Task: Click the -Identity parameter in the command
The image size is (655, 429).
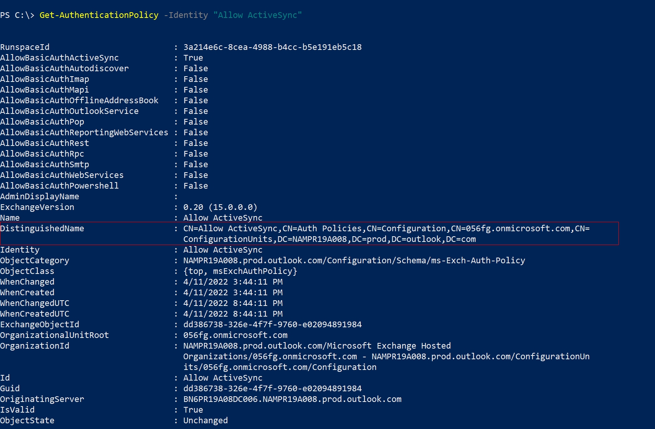Action: (185, 15)
